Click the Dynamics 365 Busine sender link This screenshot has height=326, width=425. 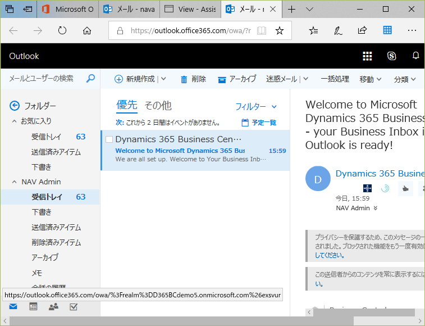click(x=380, y=174)
